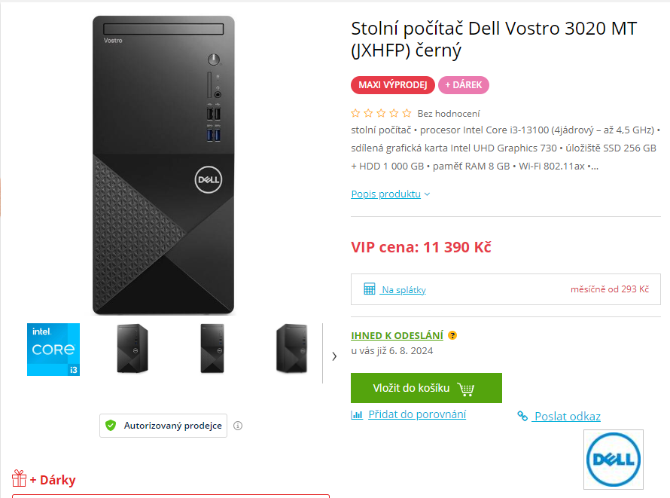Click the yellow question mark availability icon
Viewport: 670px width, 498px height.
tap(452, 336)
